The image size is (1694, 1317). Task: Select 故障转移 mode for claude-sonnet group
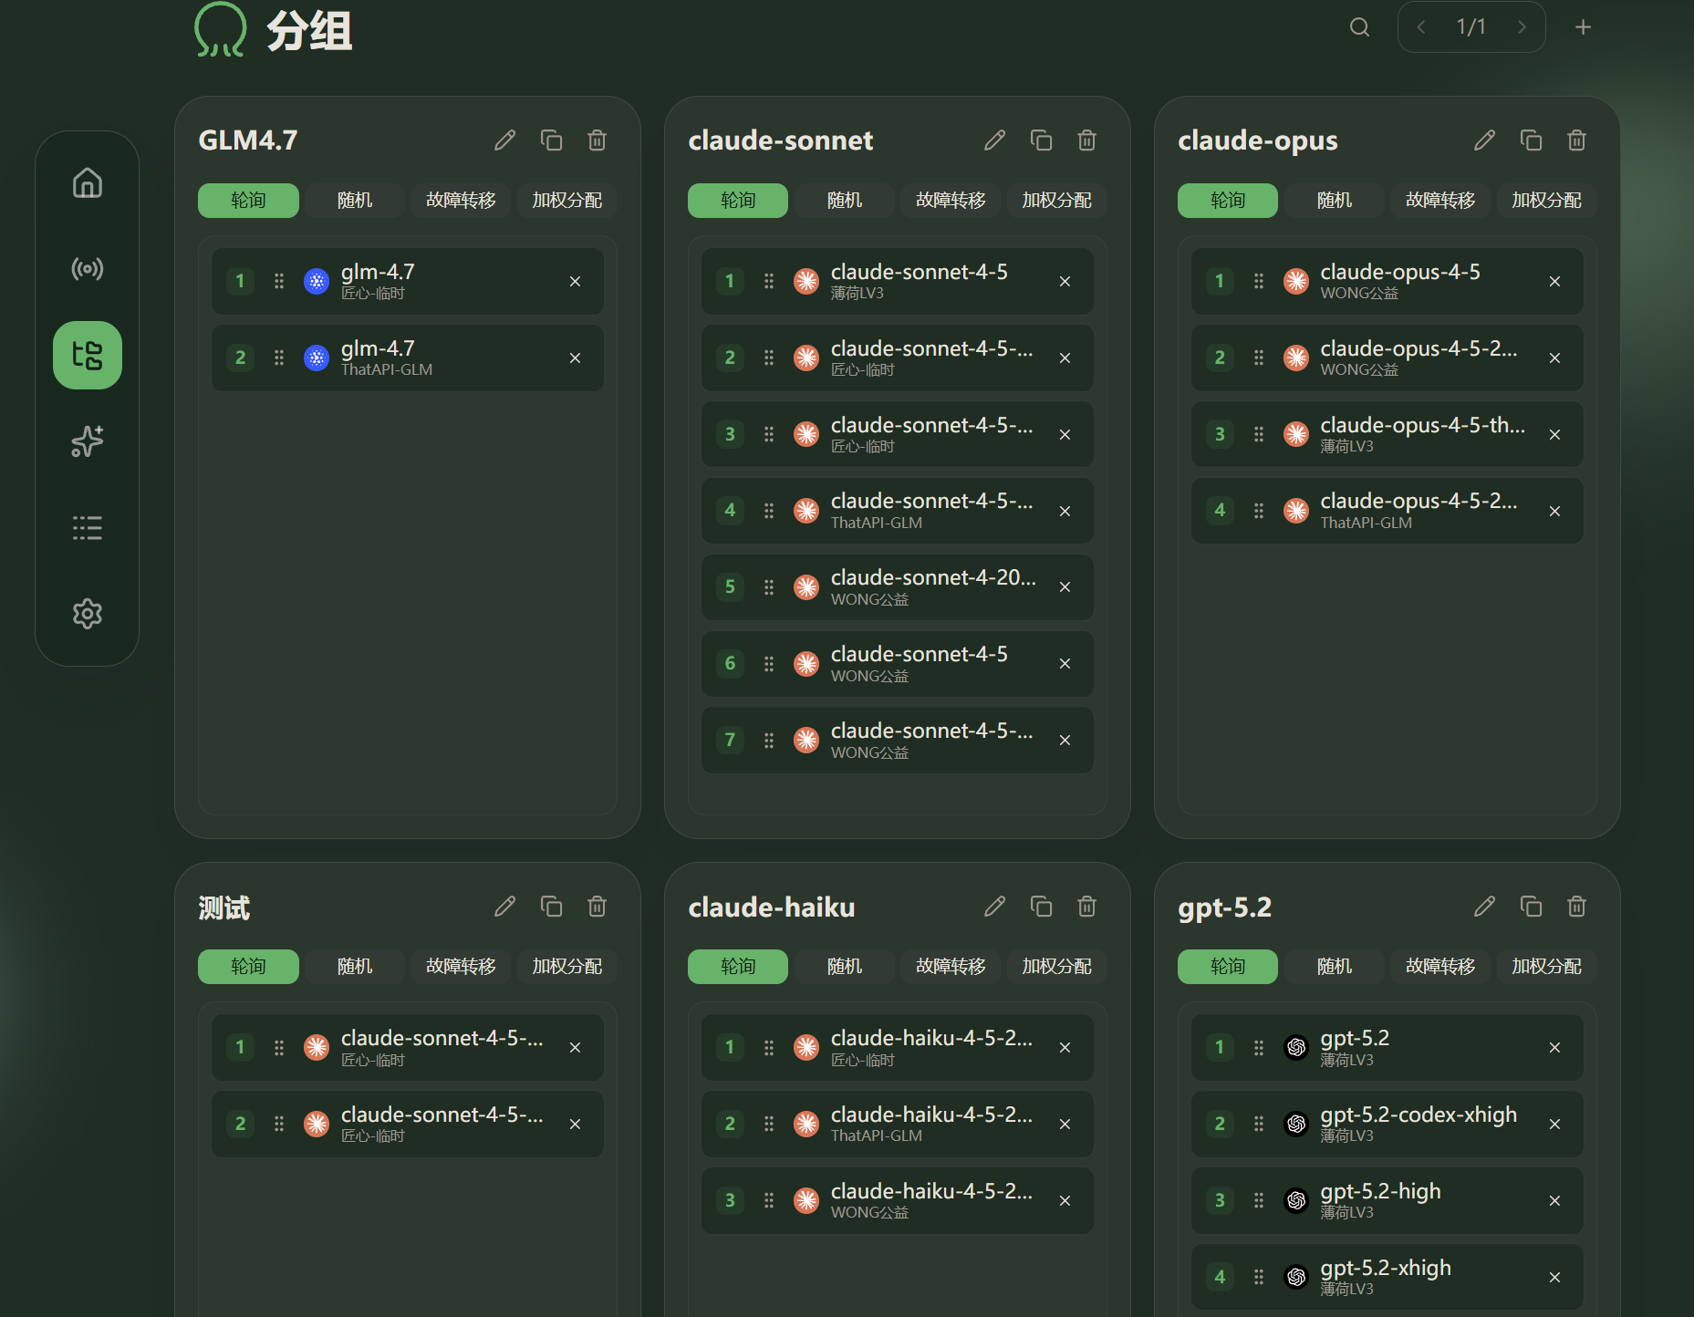point(951,201)
